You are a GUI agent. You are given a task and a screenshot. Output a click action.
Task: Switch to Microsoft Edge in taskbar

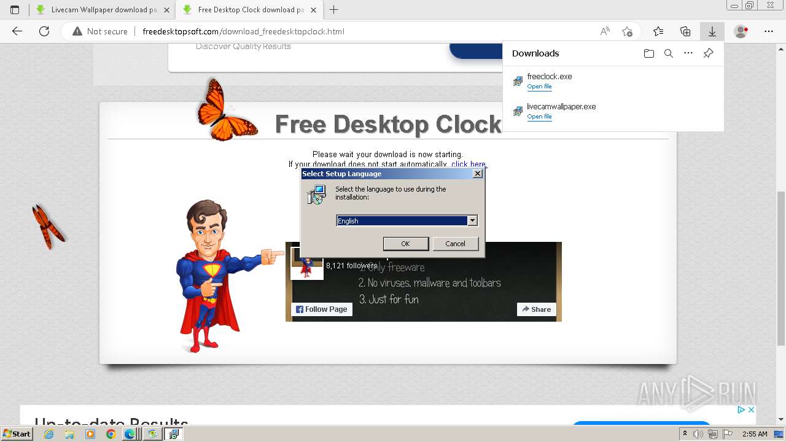tap(130, 434)
